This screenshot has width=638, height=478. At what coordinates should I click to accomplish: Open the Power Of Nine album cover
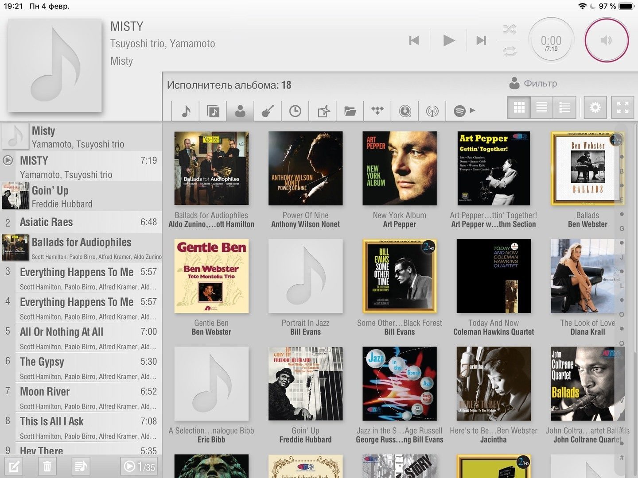click(x=305, y=168)
